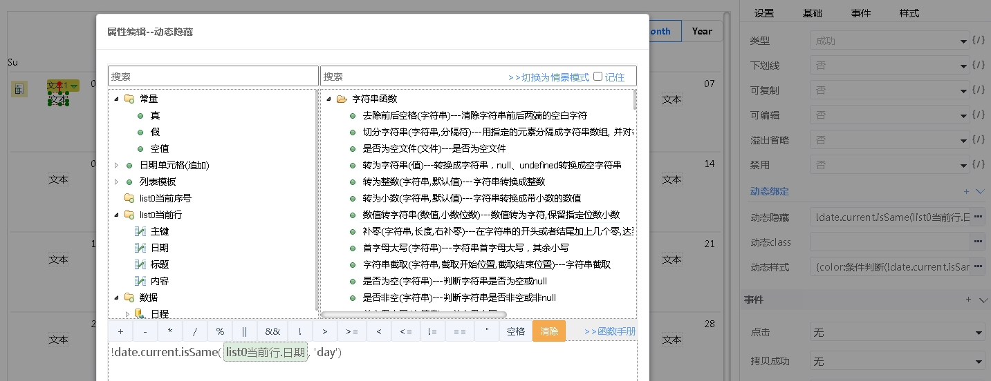
Task: Click the 标题 field icon in the tree
Action: click(x=140, y=264)
